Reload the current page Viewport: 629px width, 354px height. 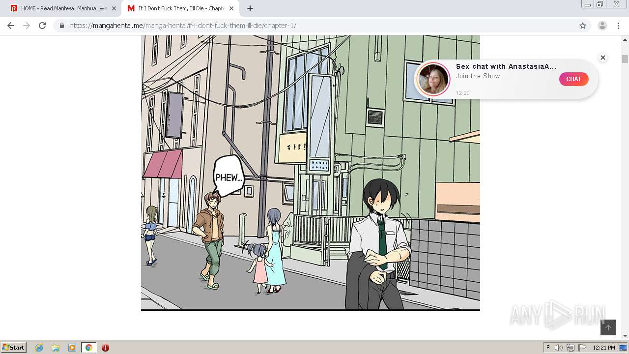coord(42,26)
